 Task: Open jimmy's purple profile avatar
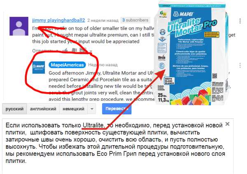[19, 26]
